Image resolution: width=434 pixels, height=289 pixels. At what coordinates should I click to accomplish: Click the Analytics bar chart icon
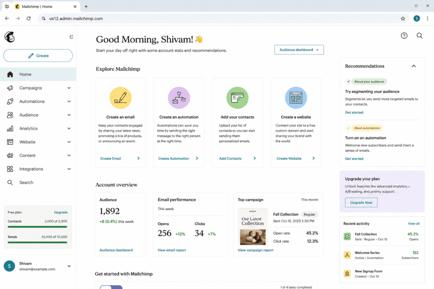point(10,129)
